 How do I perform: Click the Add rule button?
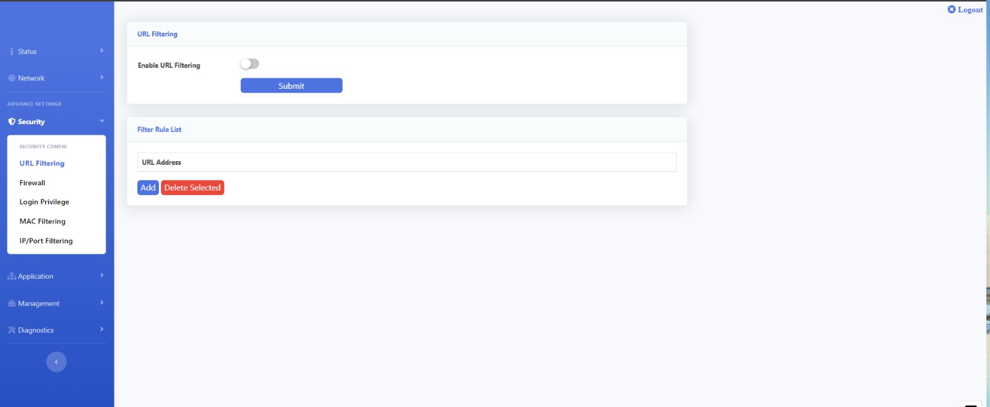[148, 188]
